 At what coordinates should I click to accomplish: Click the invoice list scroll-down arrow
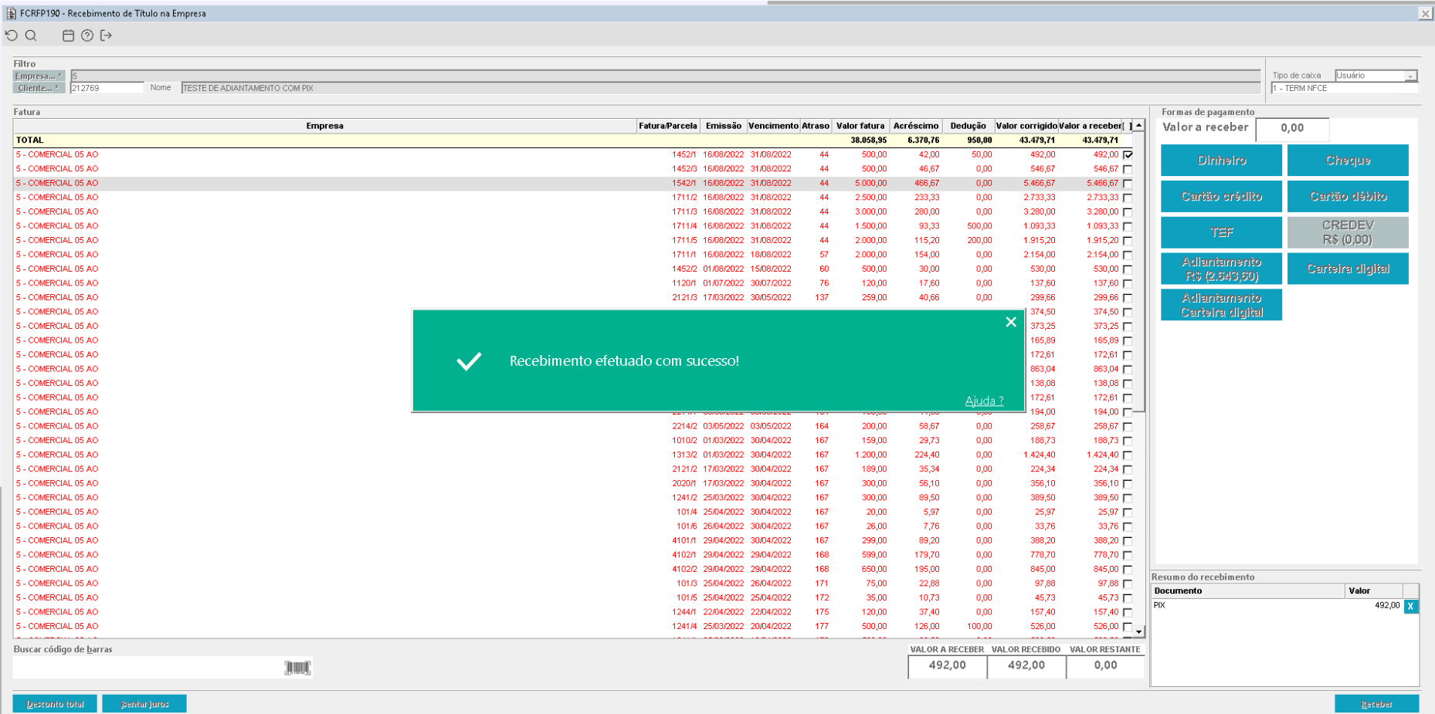pyautogui.click(x=1138, y=631)
